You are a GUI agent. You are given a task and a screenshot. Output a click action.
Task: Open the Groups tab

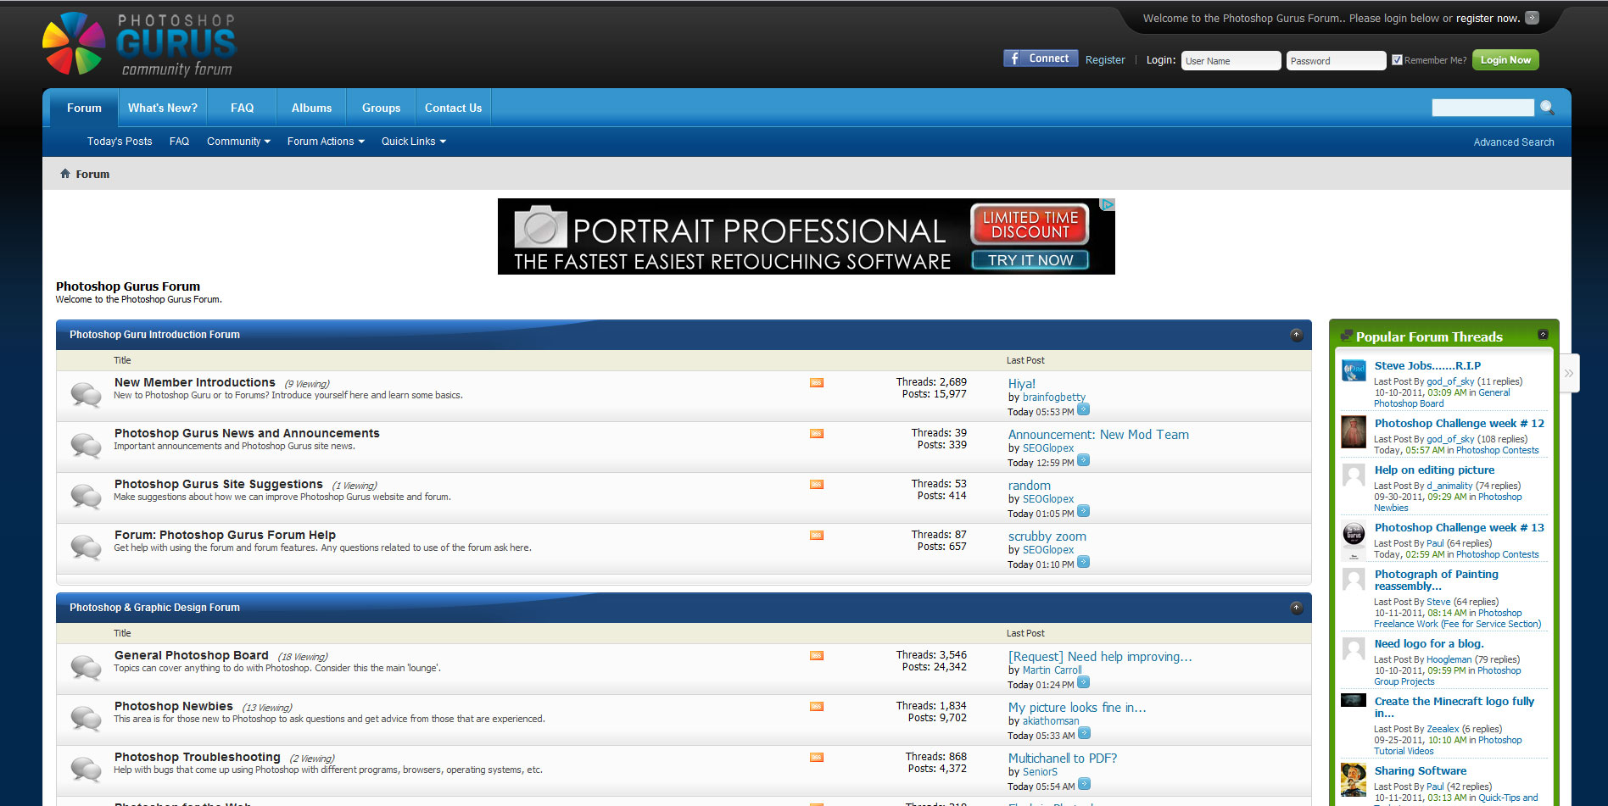click(x=381, y=108)
